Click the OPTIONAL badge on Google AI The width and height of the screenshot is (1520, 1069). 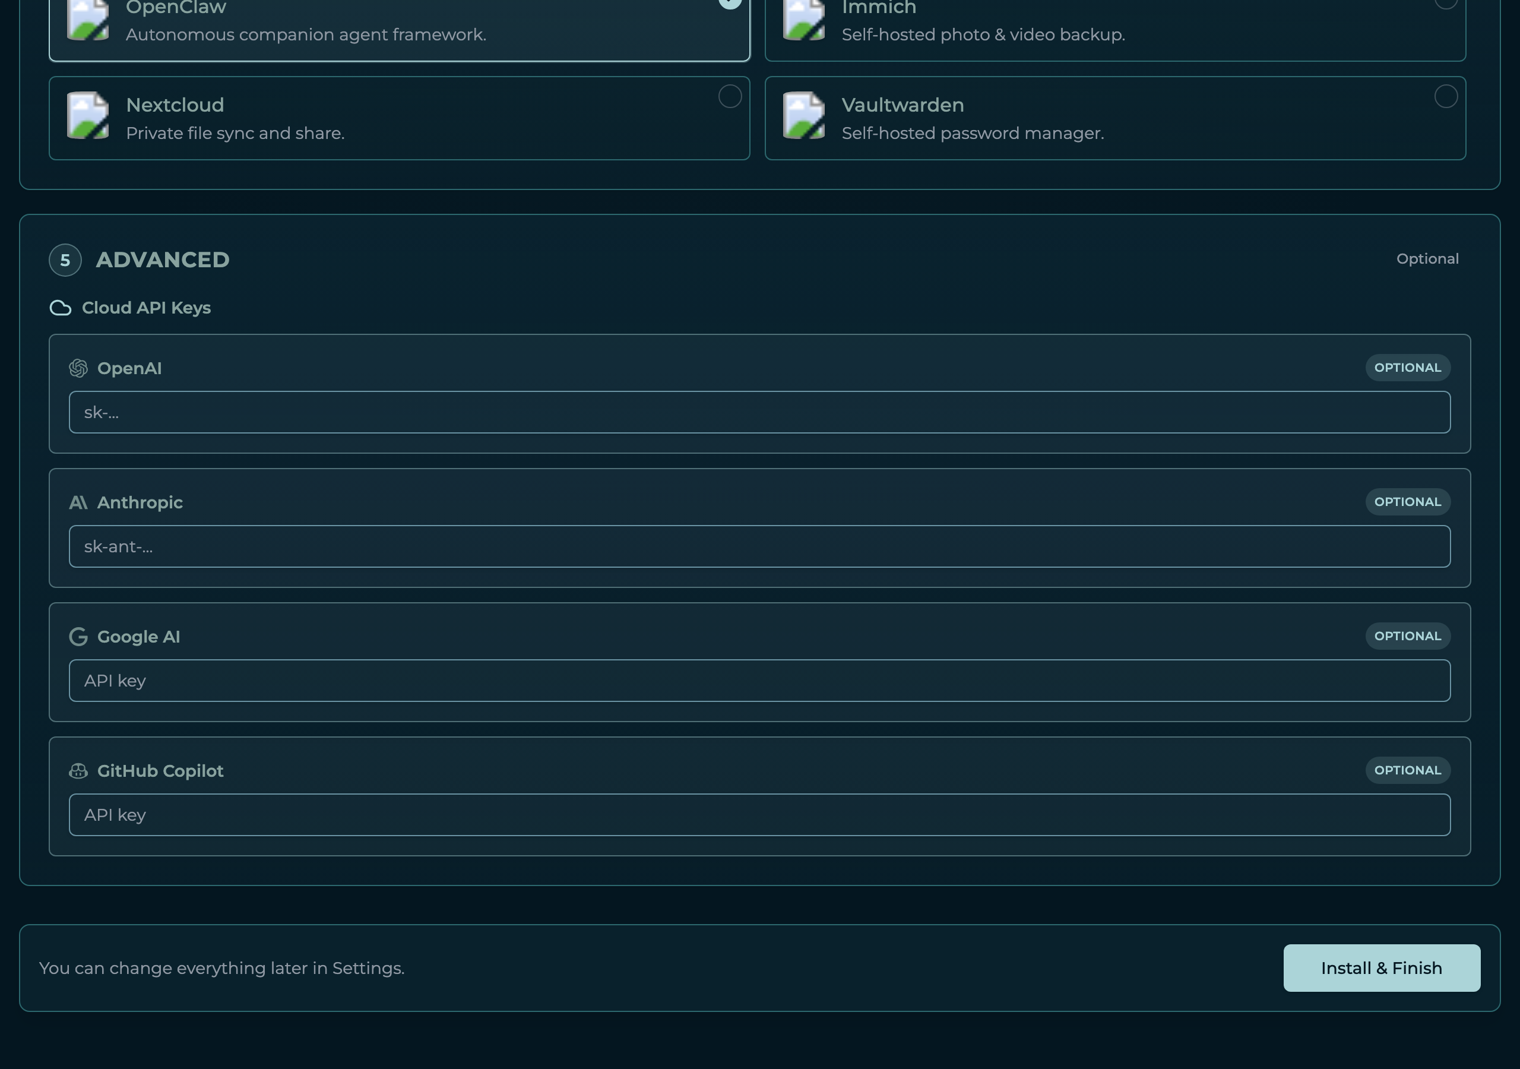(1407, 636)
